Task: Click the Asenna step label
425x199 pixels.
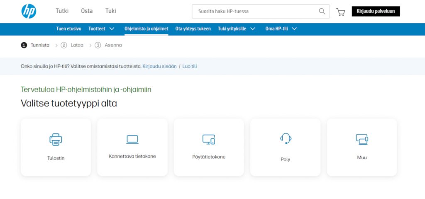Action: (113, 45)
